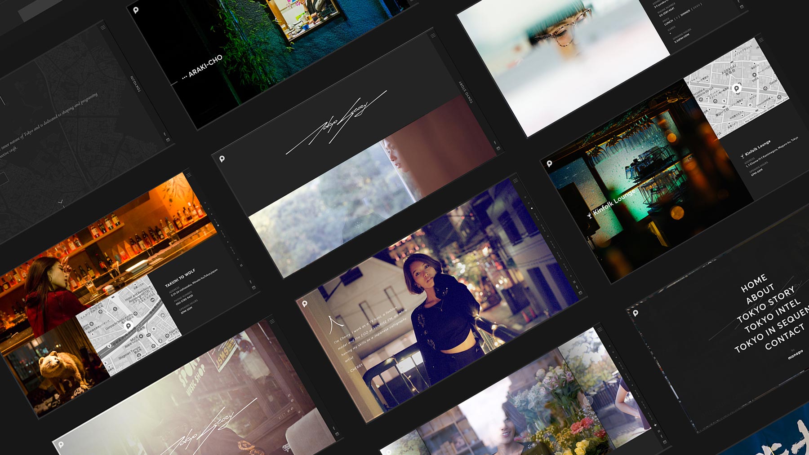Click the pin logo on the Araki-Cho page
809x455 pixels.
coord(136,10)
